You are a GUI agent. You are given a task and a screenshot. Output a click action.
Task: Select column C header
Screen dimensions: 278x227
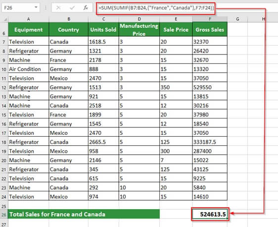click(x=103, y=19)
